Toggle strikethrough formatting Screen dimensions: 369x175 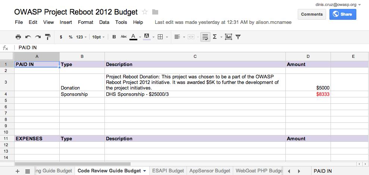tap(123, 37)
